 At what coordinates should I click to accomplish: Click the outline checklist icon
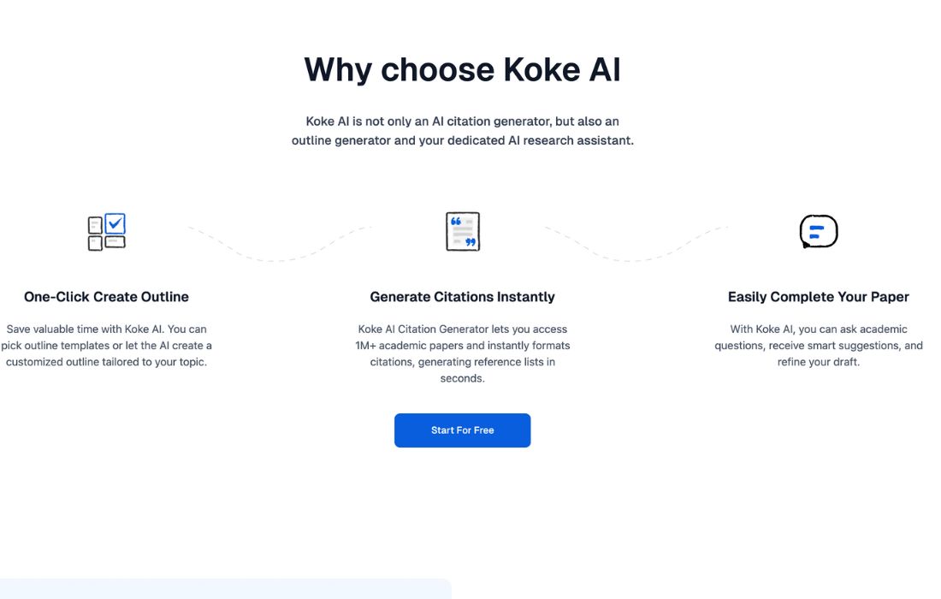click(107, 232)
